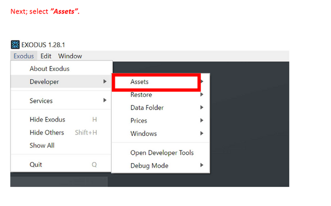The width and height of the screenshot is (331, 206).
Task: Click the Exodus logo icon in title
Action: click(15, 45)
